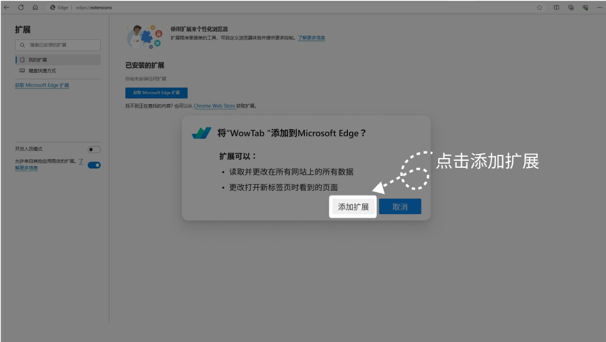The width and height of the screenshot is (606, 342).
Task: Open Collections from the toolbar
Action: (571, 8)
